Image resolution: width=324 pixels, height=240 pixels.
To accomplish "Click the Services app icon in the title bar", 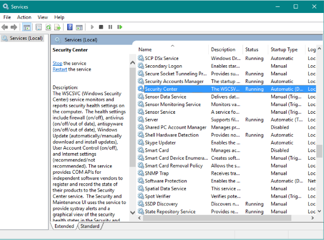I will [6, 6].
